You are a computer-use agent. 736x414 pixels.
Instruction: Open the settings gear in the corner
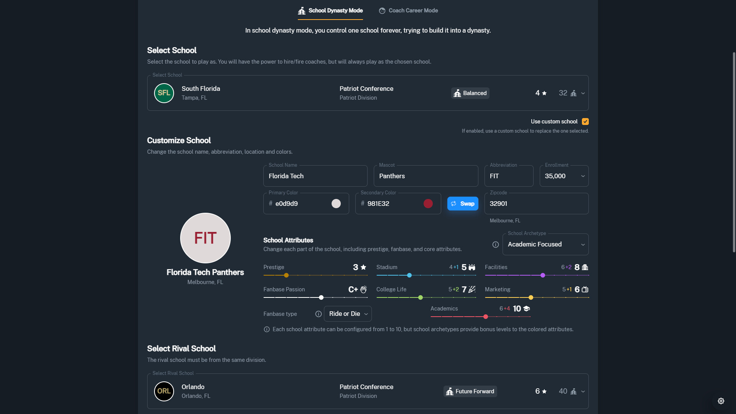[x=721, y=401]
